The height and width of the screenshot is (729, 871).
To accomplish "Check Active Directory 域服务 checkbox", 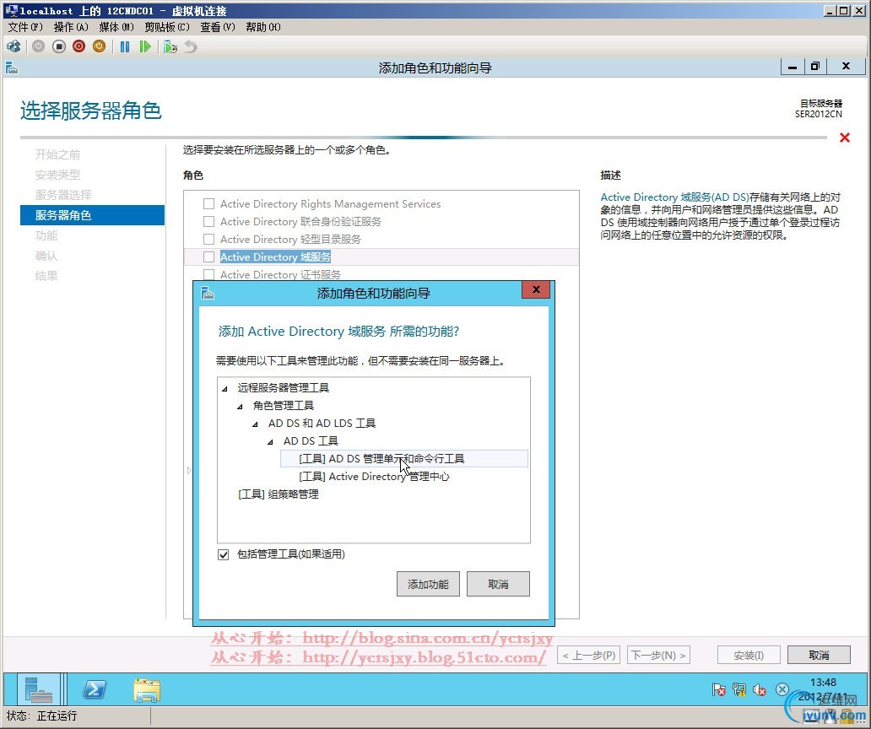I will (208, 257).
